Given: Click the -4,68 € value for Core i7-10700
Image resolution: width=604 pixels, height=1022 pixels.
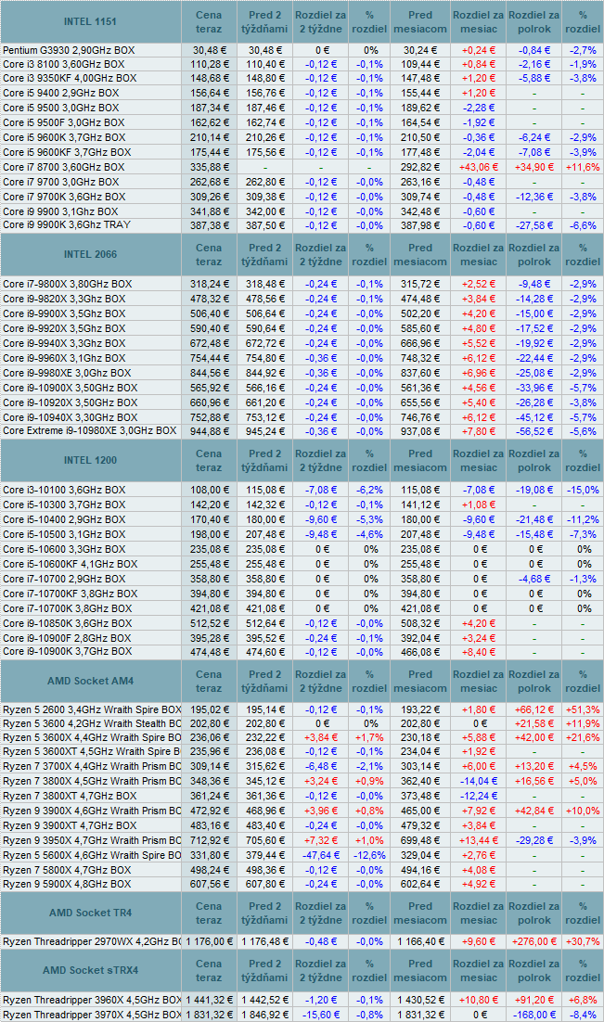Looking at the screenshot, I should click(x=534, y=579).
